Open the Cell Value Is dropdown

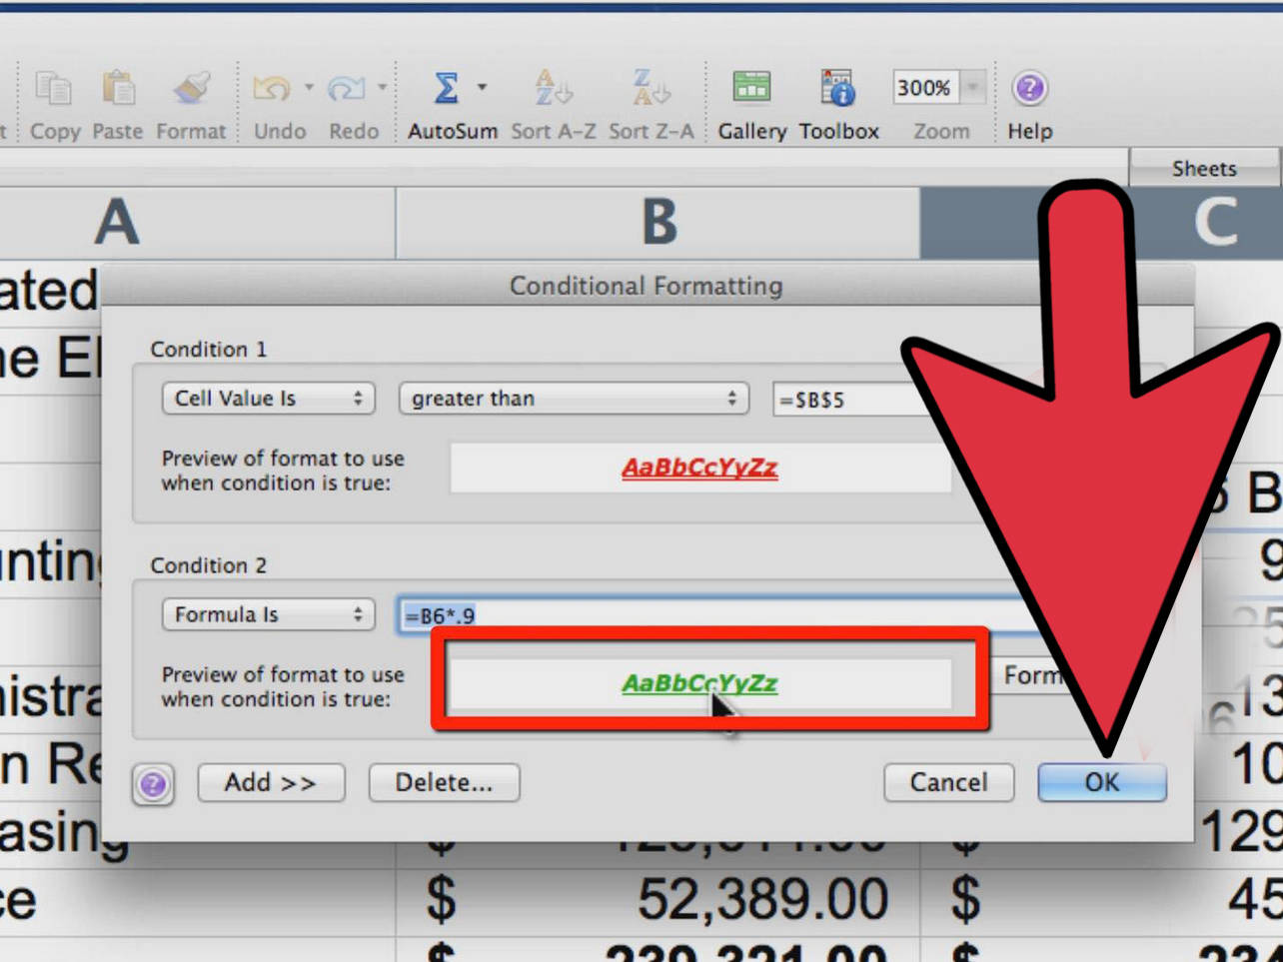268,398
